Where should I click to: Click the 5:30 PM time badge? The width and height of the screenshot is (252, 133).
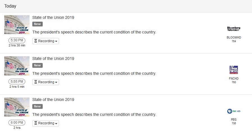(x=17, y=40)
